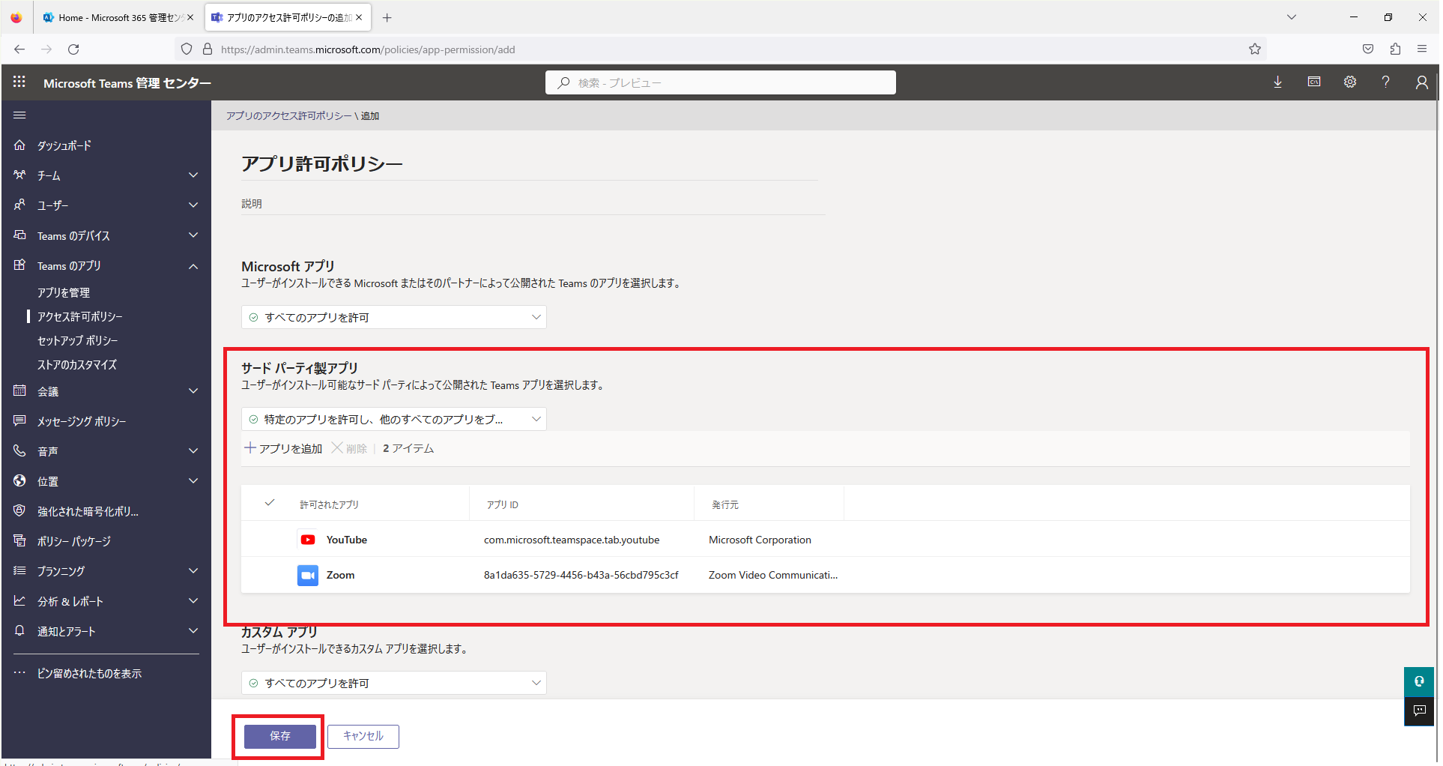Open Firefox application menu
The height and width of the screenshot is (766, 1443).
pos(1422,49)
